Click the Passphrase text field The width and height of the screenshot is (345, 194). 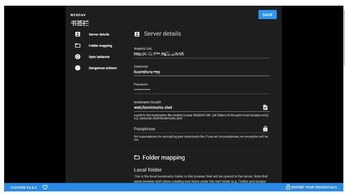[198, 129]
